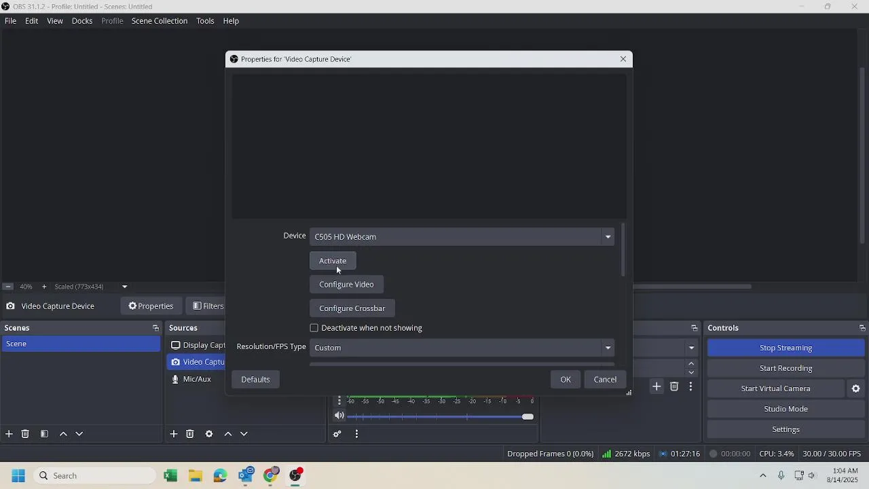This screenshot has height=489, width=869.
Task: Open the View menu
Action: pos(55,21)
